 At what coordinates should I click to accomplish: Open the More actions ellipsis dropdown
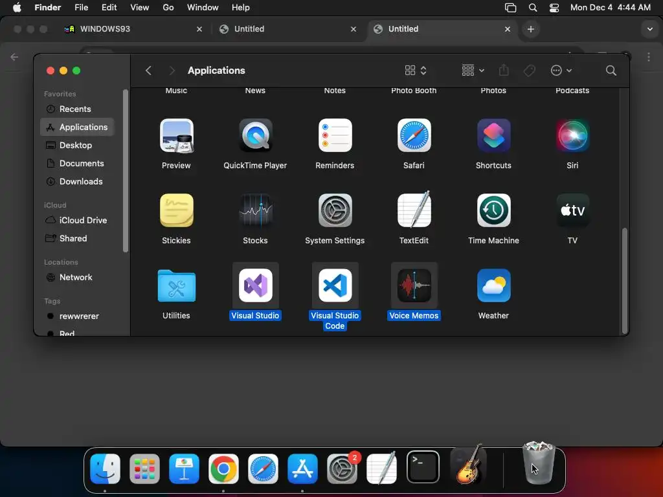coord(561,71)
